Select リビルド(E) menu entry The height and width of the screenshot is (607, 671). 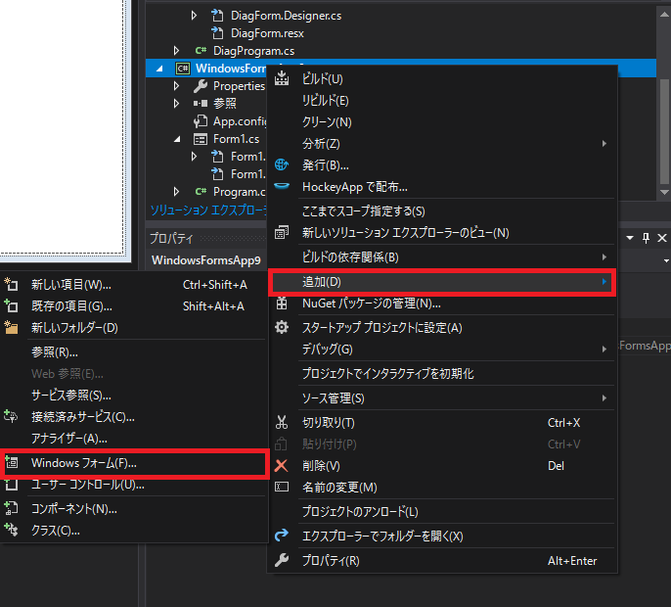click(x=442, y=101)
